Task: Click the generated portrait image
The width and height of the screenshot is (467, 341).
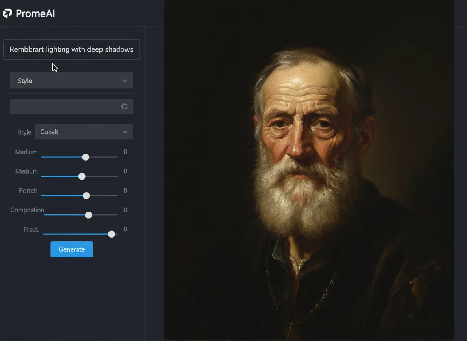Action: 309,170
